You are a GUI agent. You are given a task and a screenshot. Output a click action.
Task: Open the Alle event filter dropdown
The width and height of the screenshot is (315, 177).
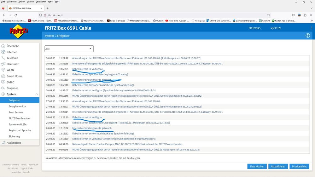(x=69, y=49)
